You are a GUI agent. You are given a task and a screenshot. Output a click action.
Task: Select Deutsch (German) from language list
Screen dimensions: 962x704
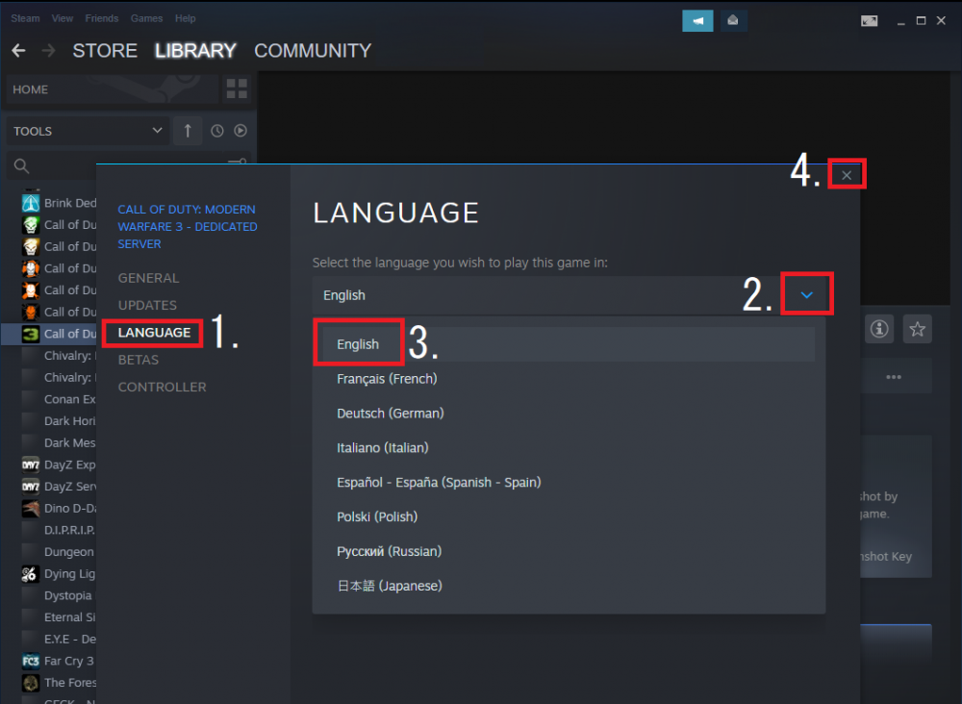pyautogui.click(x=390, y=414)
